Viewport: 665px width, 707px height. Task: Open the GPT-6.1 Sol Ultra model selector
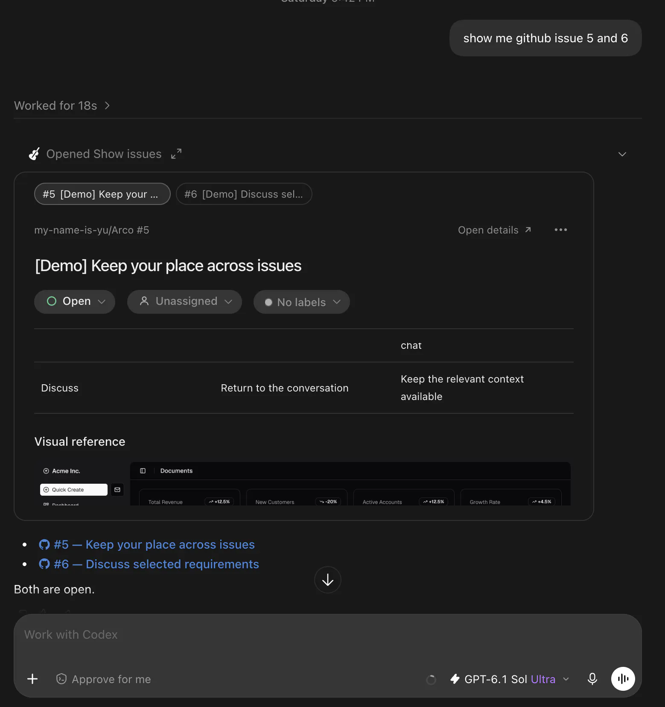[510, 679]
